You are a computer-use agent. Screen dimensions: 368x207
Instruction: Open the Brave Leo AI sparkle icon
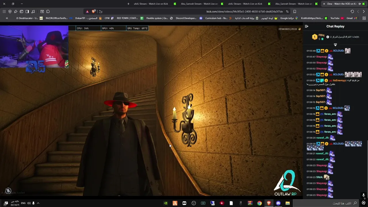coord(16,11)
